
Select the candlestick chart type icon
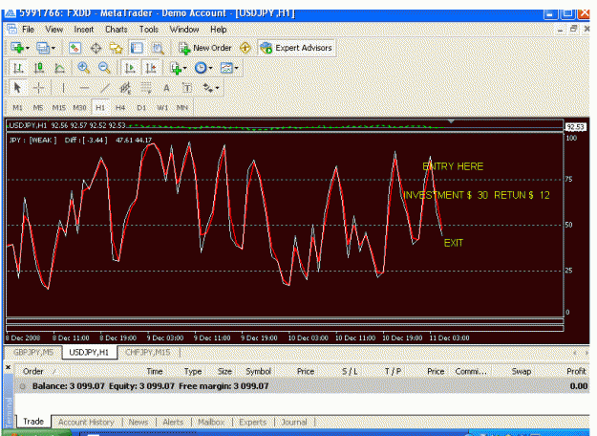39,68
